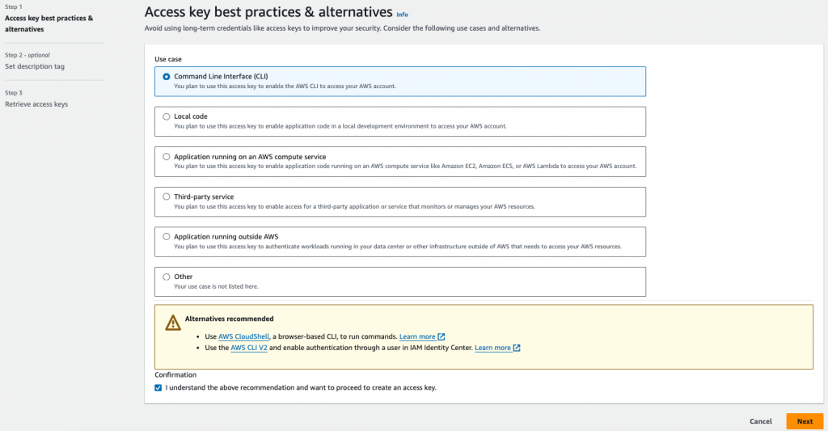Click Learn more for AWS CloudShell
Image resolution: width=828 pixels, height=431 pixels.
[417, 336]
